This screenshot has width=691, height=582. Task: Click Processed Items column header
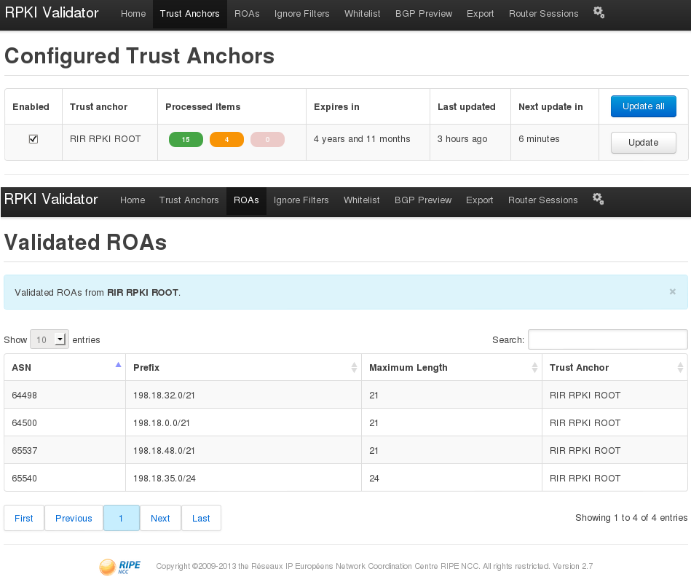click(202, 106)
